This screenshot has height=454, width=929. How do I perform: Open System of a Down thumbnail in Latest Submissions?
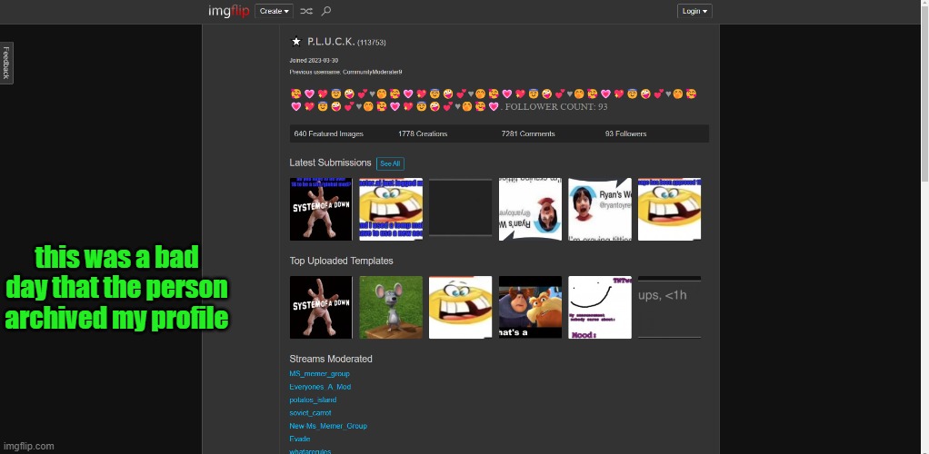coord(321,209)
